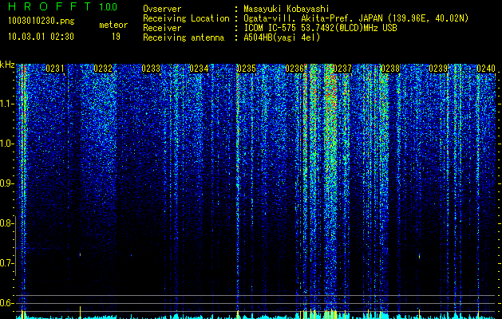Click time marker 0237
502x319 pixels.
(342, 69)
